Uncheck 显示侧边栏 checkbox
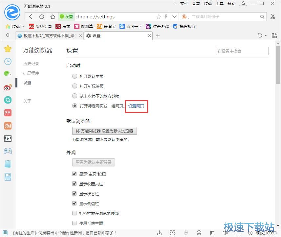281x237 pixels. [x=74, y=203]
